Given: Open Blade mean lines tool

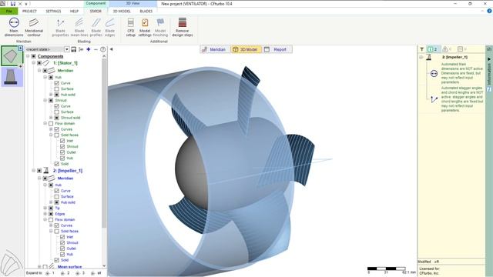Looking at the screenshot, I should tap(79, 27).
